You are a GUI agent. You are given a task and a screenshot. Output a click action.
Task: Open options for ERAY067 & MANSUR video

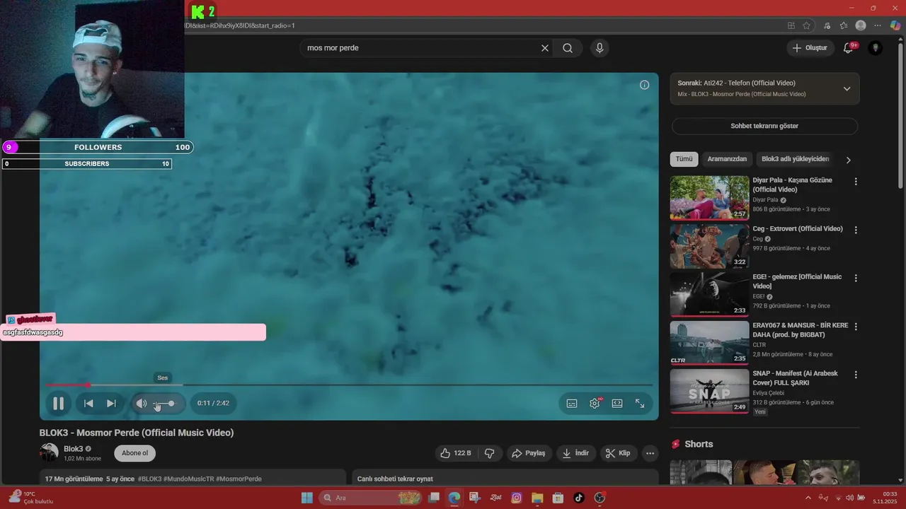(x=856, y=327)
